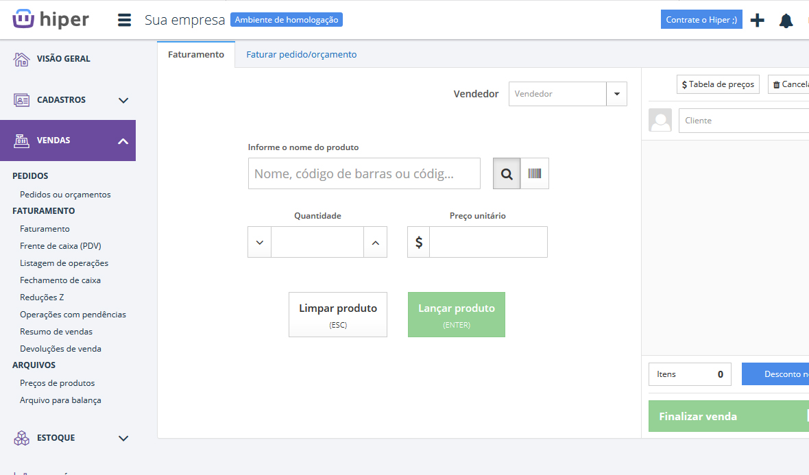This screenshot has width=809, height=475.
Task: Switch to Faturar pedido/orçamento tab
Action: coord(301,55)
